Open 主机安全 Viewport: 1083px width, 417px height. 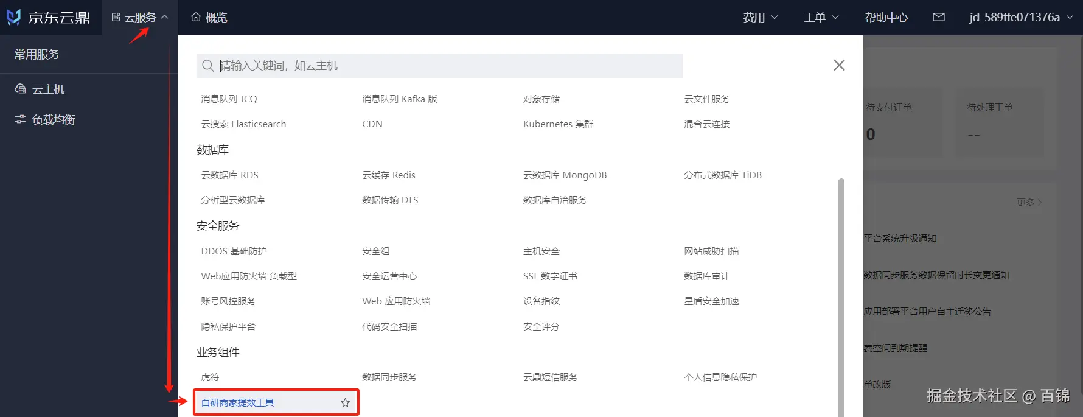(x=541, y=251)
